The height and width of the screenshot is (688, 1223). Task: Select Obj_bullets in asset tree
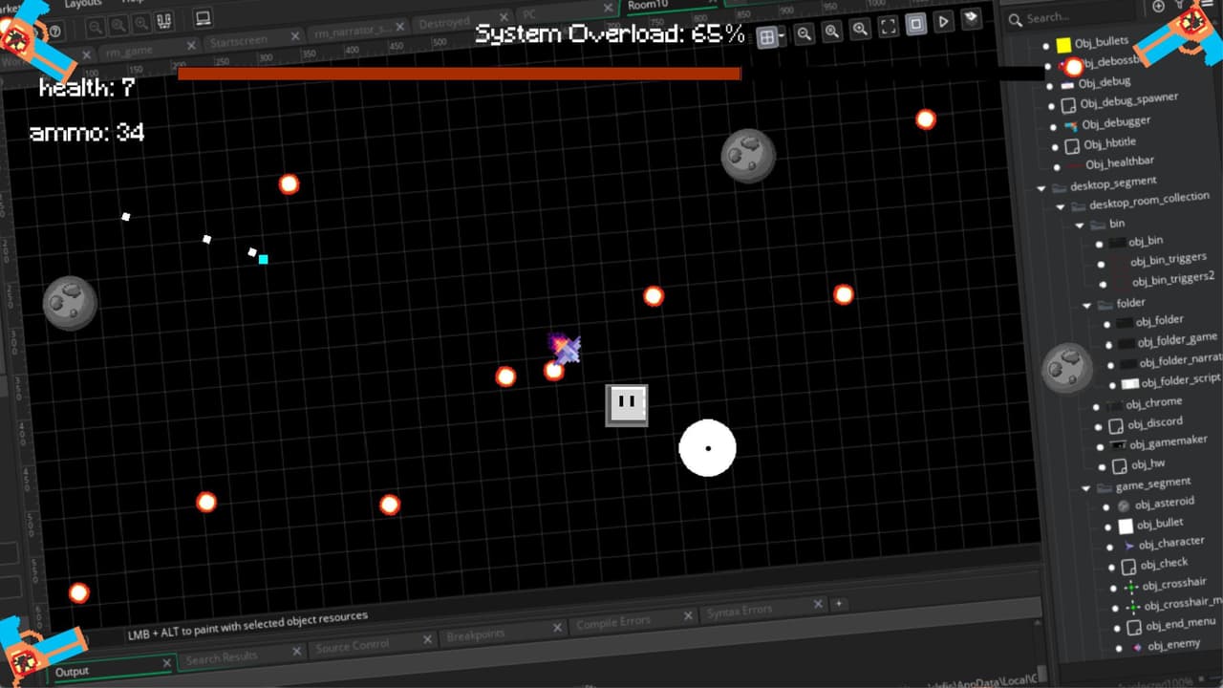[x=1102, y=42]
